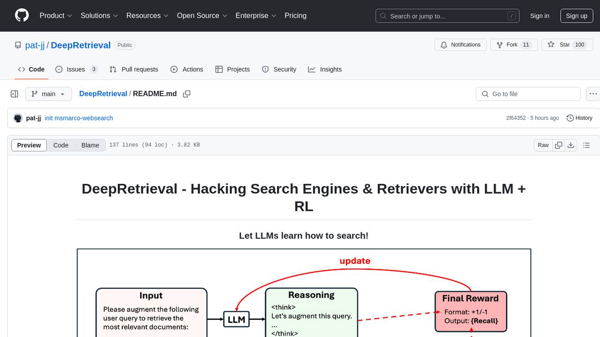Open the Actions tab
Viewport: 600px width, 337px height.
[187, 69]
